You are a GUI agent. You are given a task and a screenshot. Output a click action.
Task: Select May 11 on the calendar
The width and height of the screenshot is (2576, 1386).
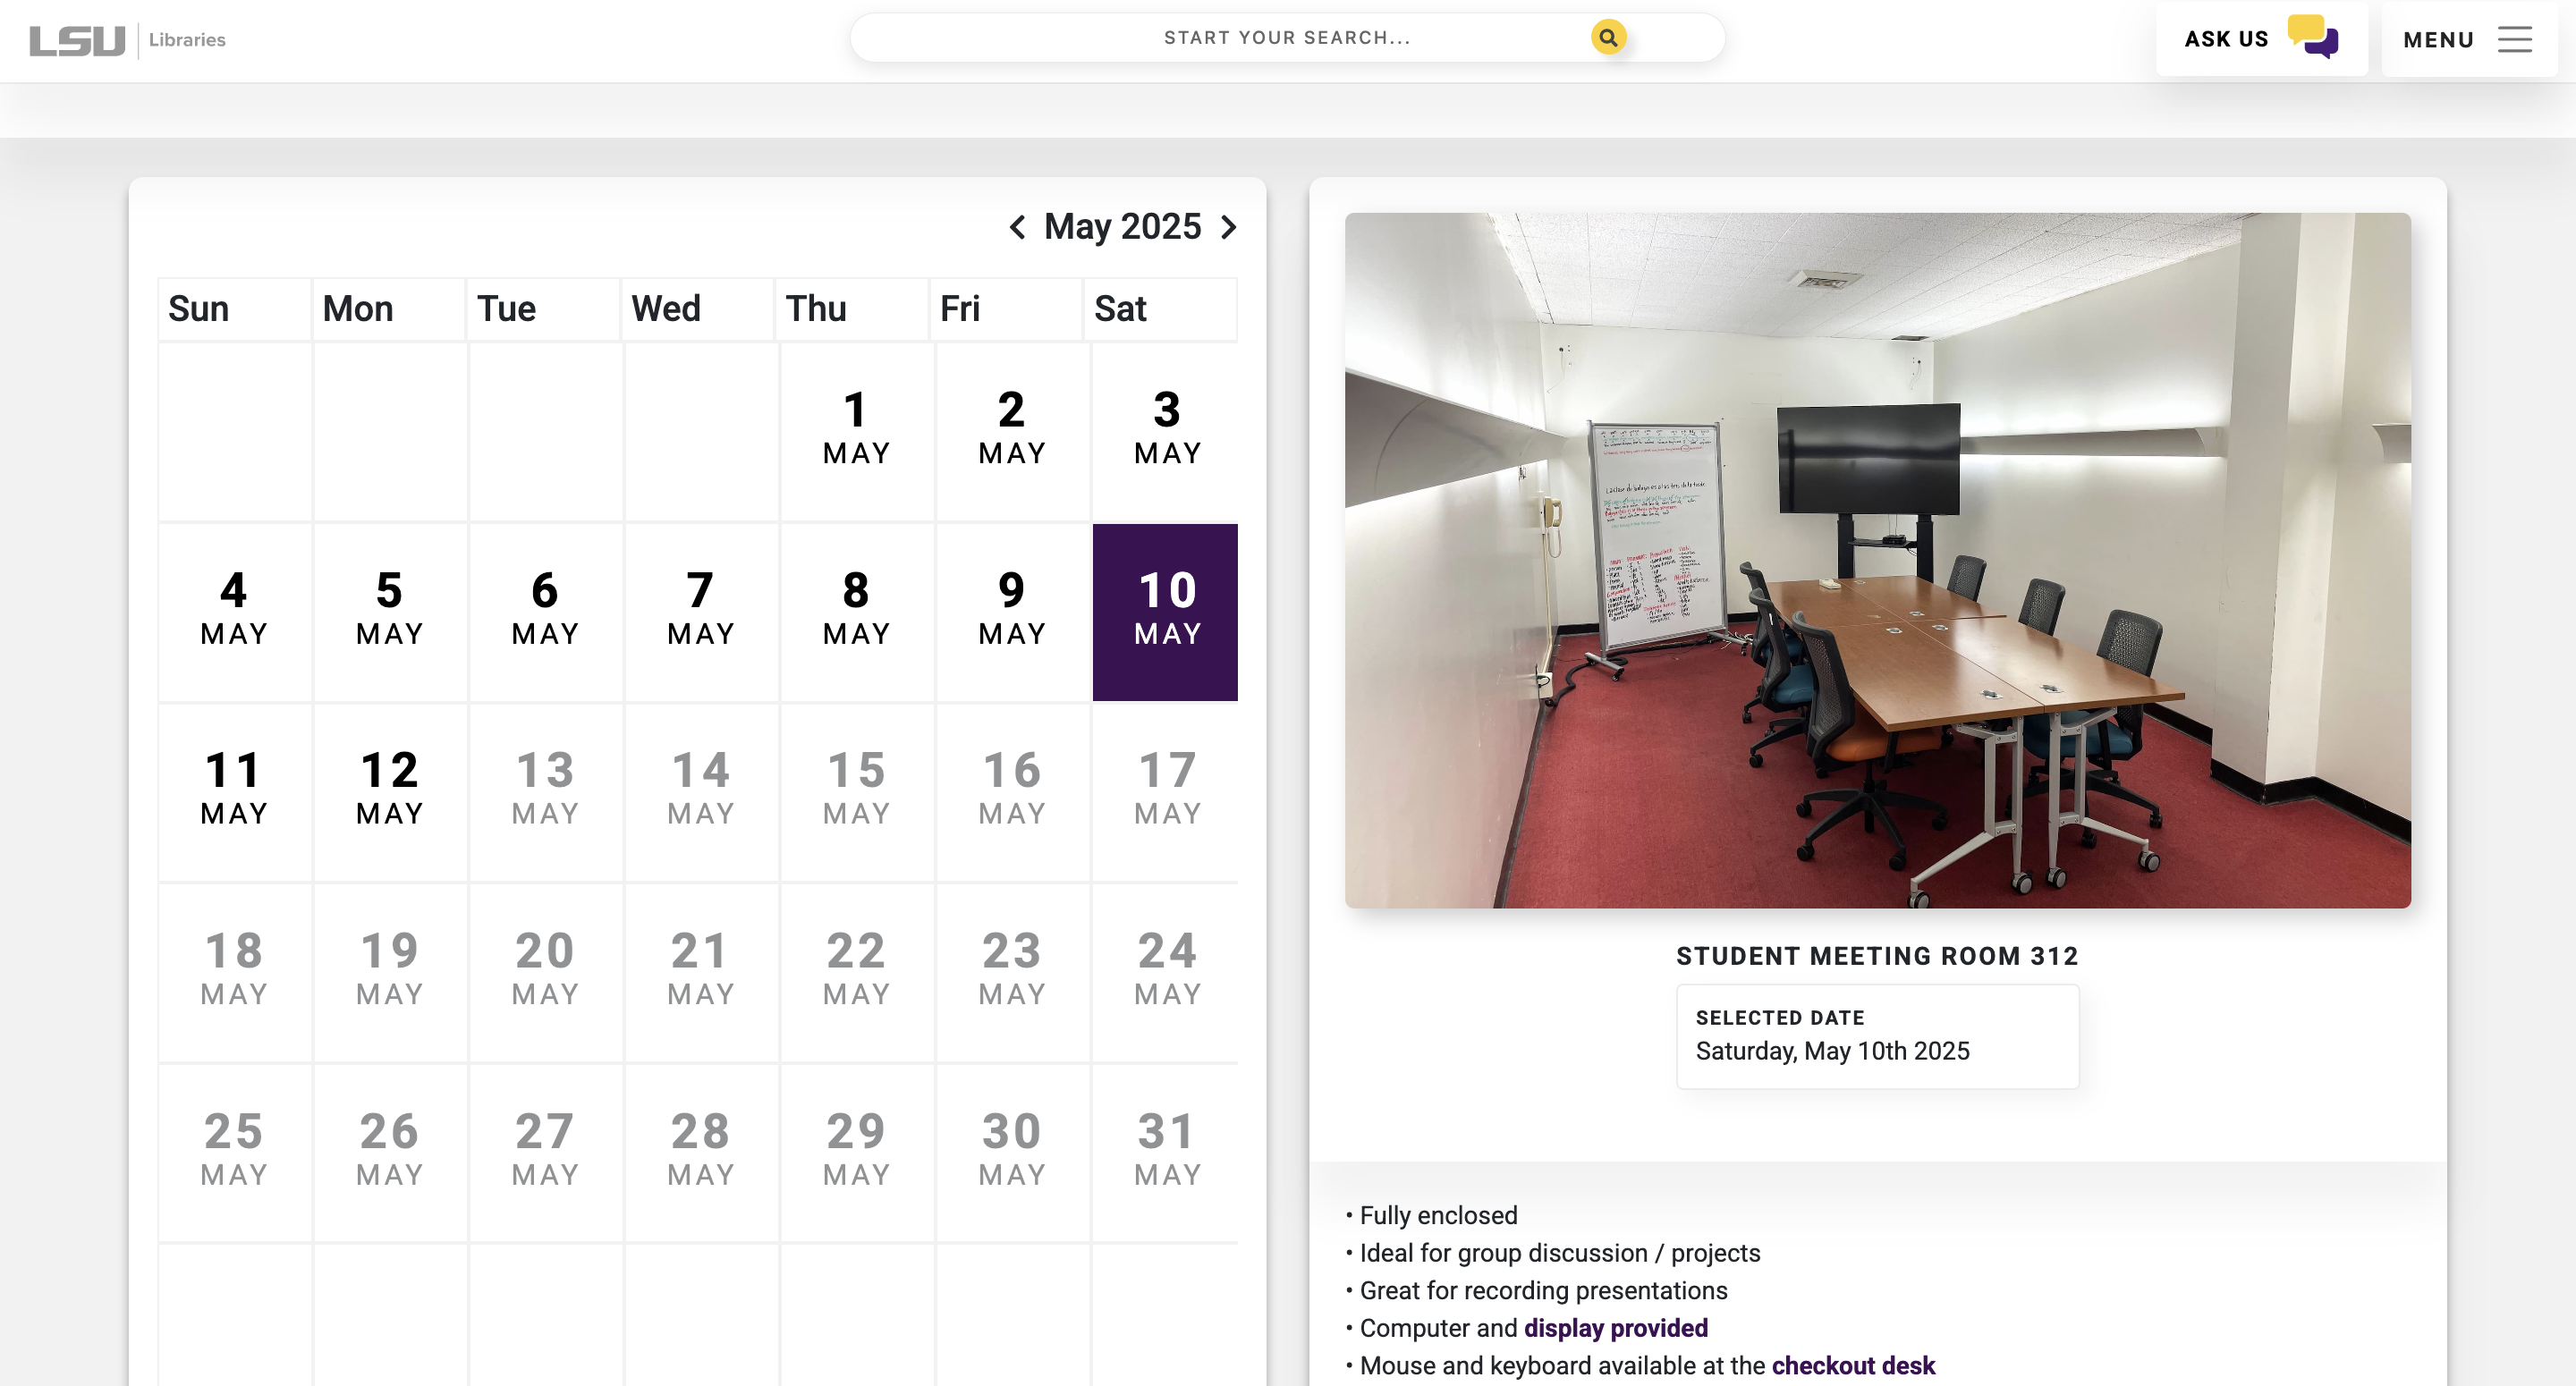point(234,790)
